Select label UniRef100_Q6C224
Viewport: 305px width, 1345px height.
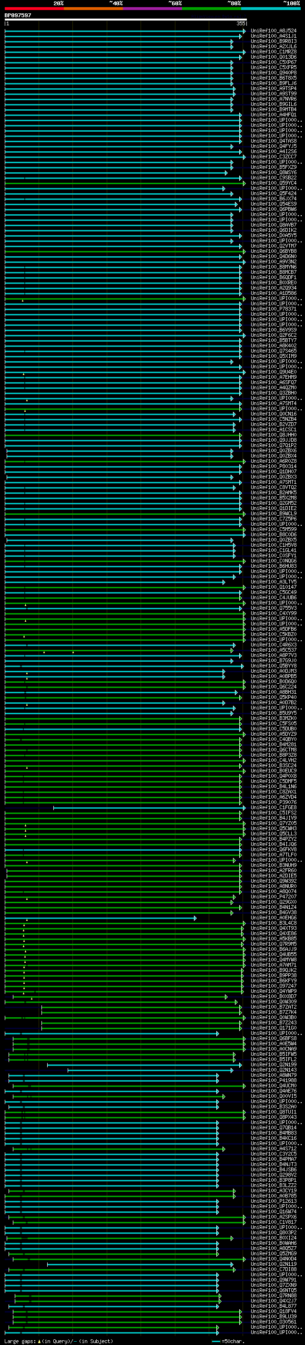coord(274,687)
